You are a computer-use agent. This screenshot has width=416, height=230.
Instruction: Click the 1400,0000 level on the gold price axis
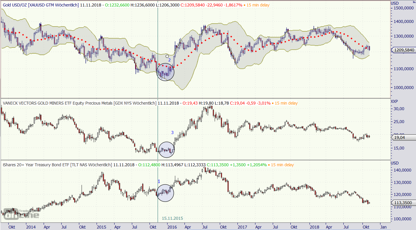tap(403, 21)
